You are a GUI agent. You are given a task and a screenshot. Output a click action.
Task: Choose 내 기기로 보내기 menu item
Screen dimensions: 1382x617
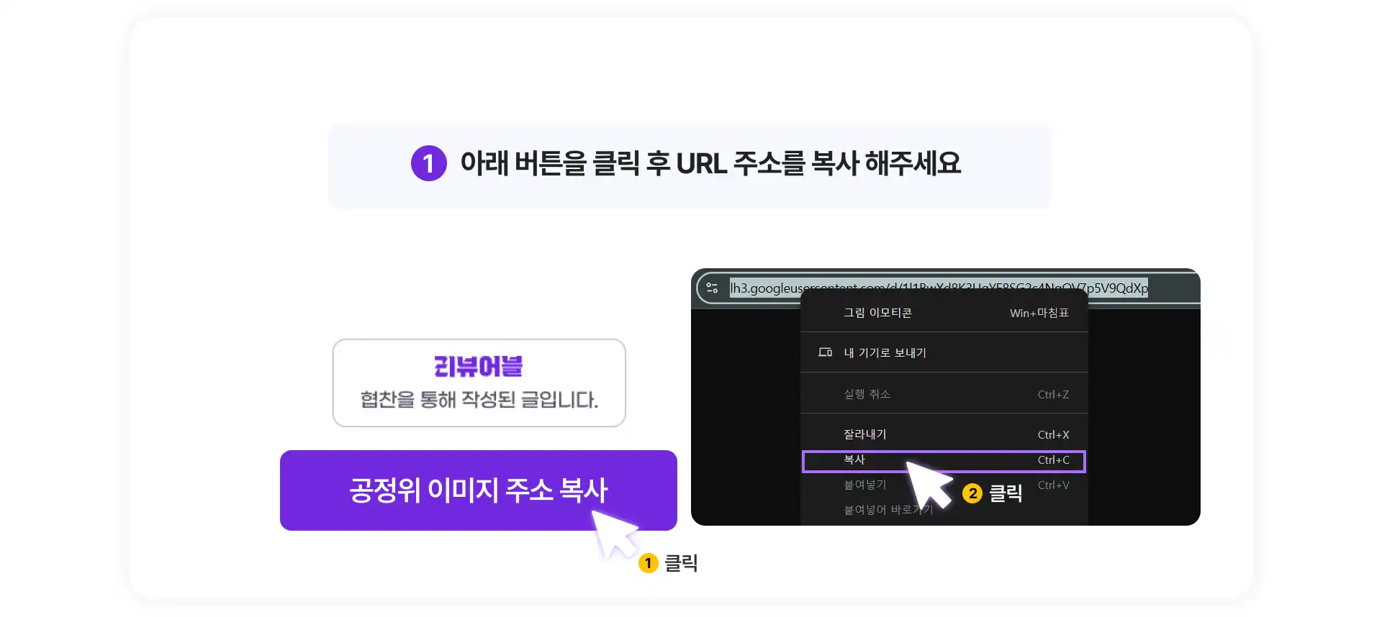pos(944,352)
